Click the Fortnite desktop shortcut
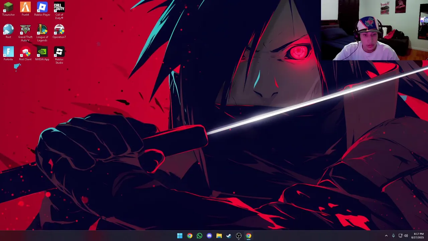The width and height of the screenshot is (428, 241). (x=8, y=54)
